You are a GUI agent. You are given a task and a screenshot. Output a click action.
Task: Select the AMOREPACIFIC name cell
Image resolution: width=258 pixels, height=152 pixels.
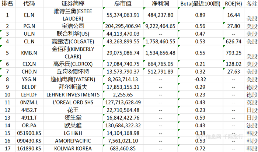pyautogui.click(x=73, y=141)
